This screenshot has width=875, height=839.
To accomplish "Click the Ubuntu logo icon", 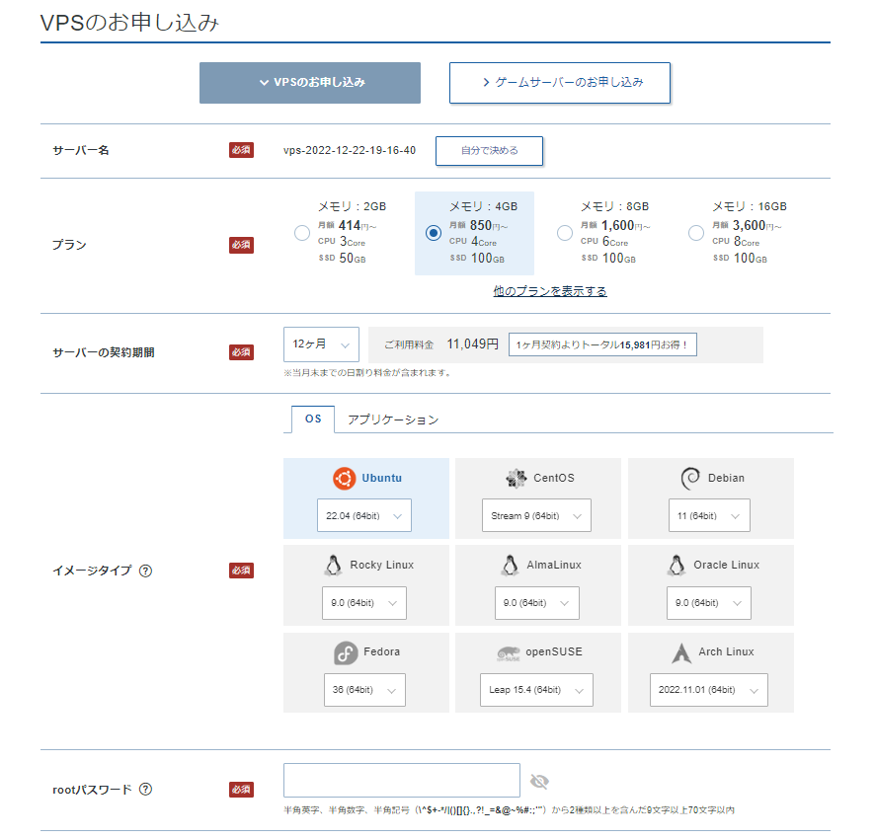I will point(344,478).
